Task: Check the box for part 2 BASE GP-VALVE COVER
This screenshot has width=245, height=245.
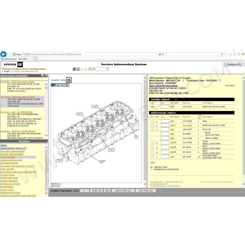Action: pos(153,125)
